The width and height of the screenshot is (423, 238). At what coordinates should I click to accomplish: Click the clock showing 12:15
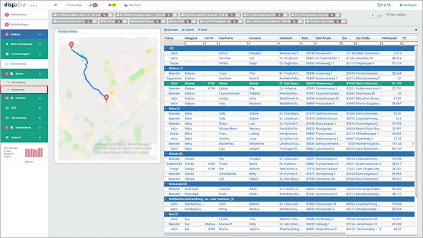(x=384, y=5)
